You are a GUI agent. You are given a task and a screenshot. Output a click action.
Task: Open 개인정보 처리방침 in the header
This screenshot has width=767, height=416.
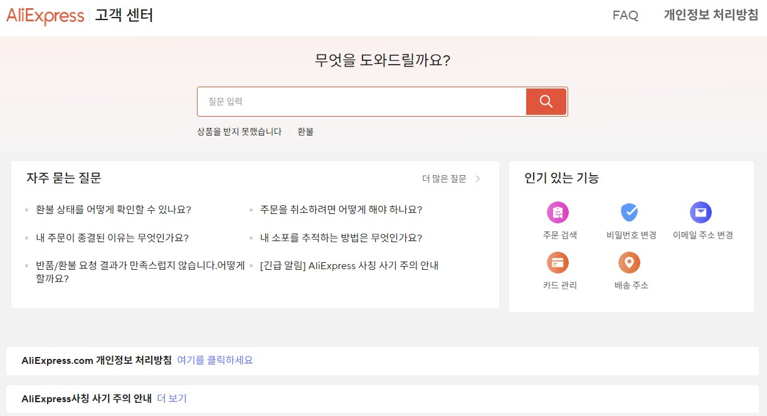[711, 16]
